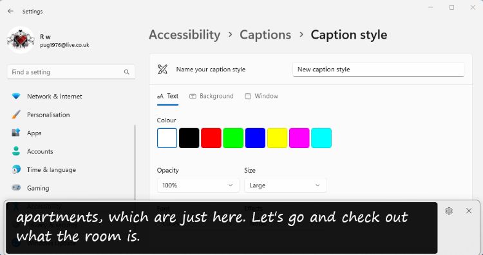Click the Find a setting search box
The image size is (483, 255).
71,72
